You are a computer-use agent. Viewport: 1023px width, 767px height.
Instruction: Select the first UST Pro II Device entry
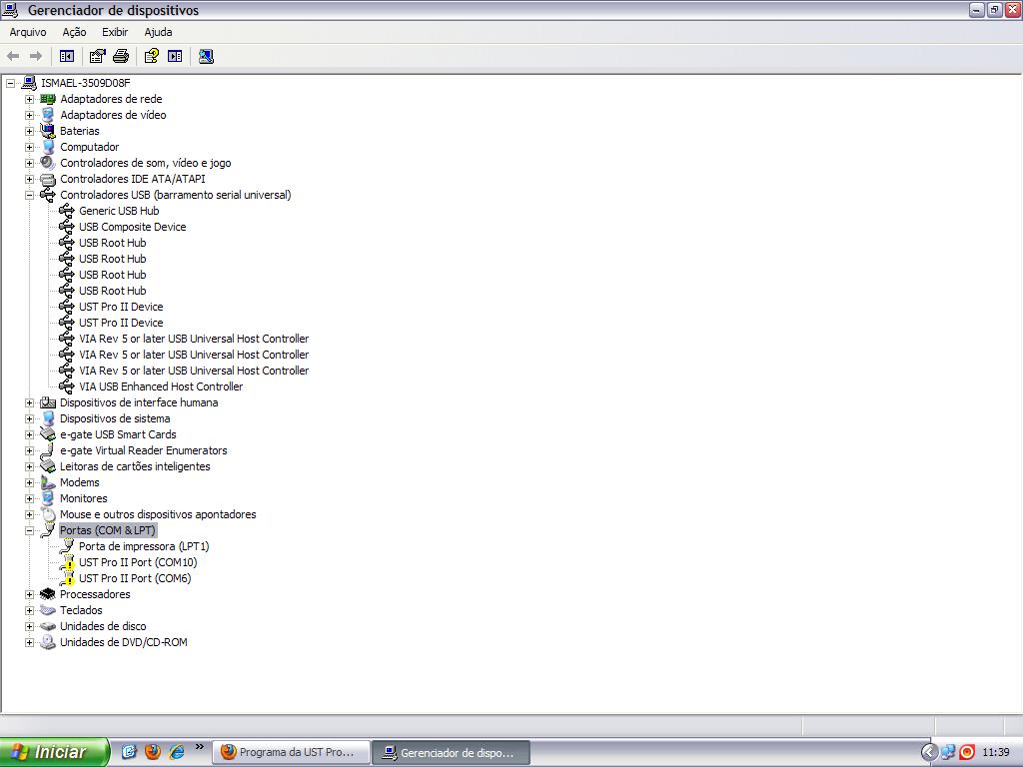(121, 307)
